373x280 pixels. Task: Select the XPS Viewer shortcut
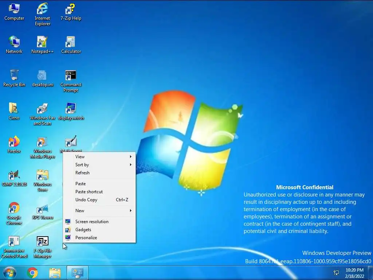(x=42, y=211)
